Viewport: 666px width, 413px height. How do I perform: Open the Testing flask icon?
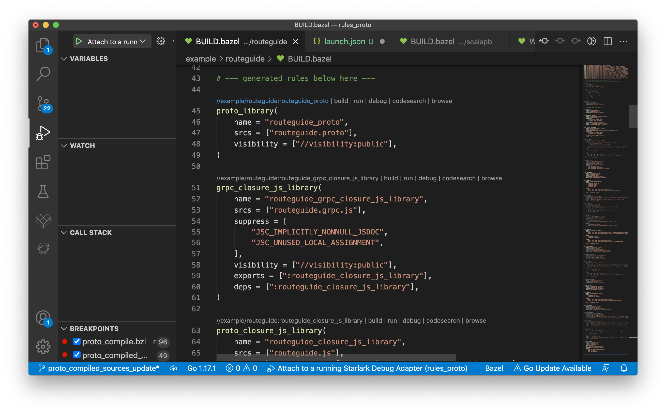coord(43,192)
